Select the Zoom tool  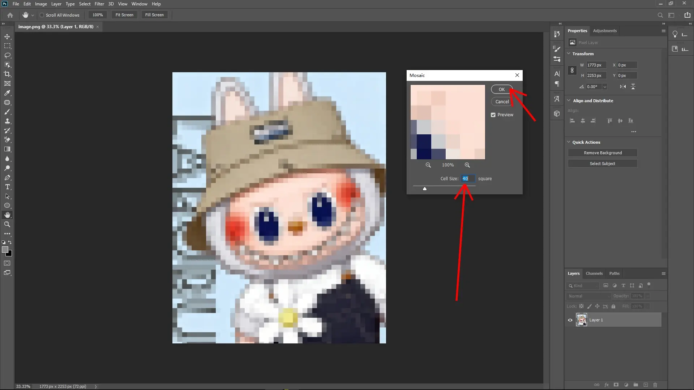point(7,224)
